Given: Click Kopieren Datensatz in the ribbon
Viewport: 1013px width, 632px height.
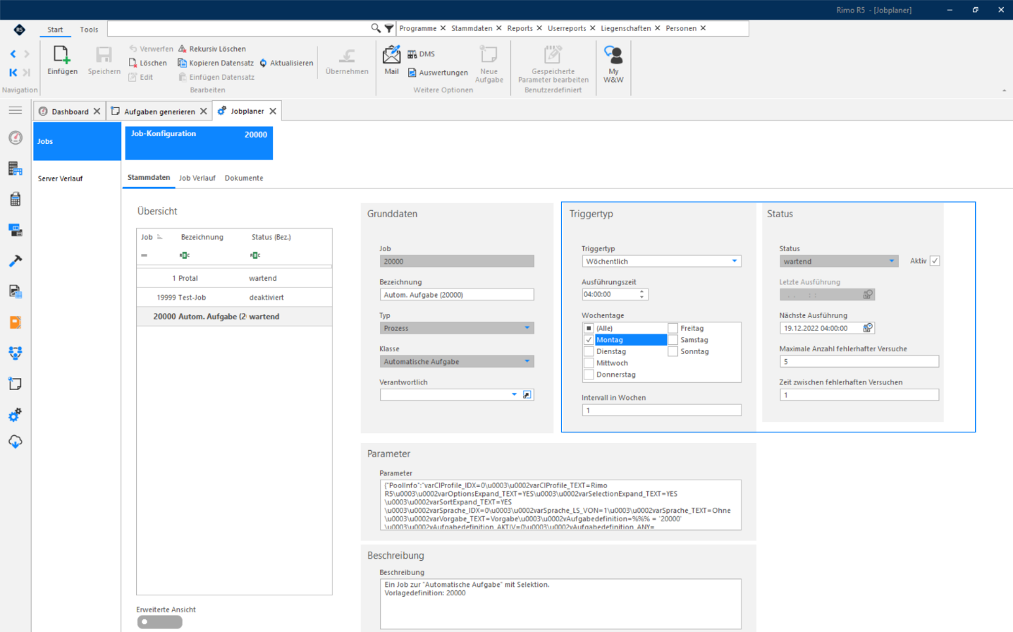Looking at the screenshot, I should click(216, 63).
